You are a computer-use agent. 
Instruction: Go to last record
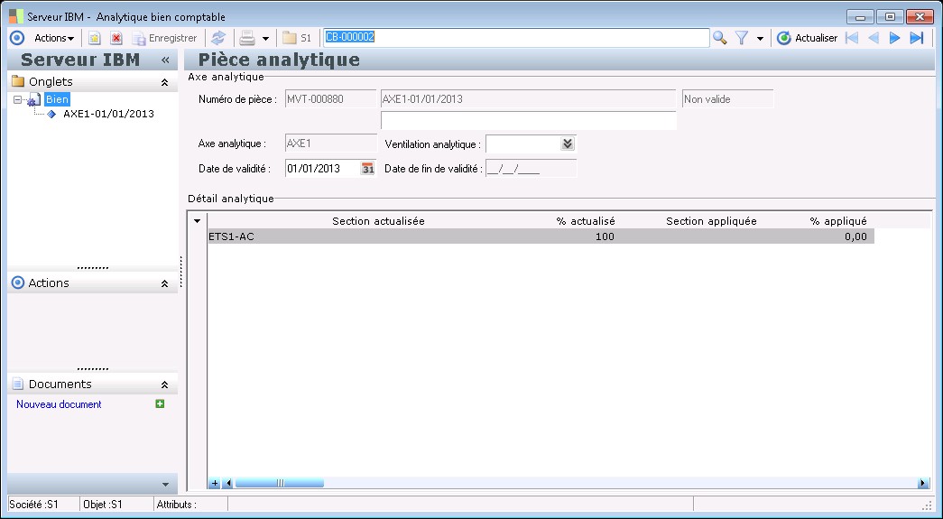917,38
